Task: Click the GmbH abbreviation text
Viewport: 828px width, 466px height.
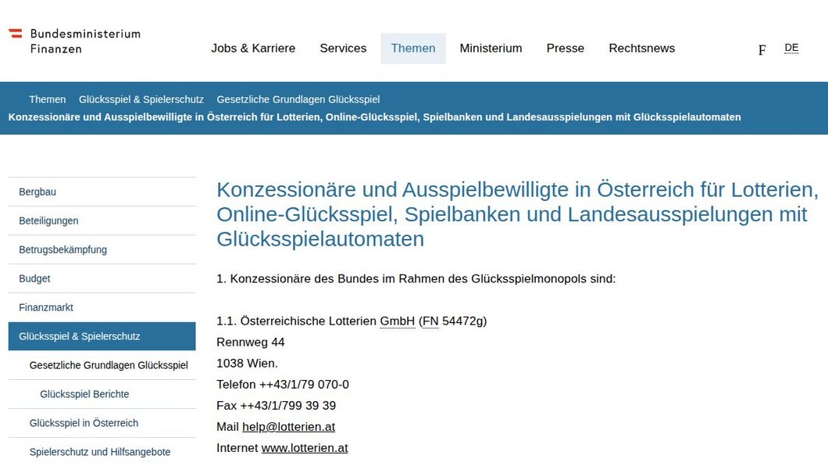Action: (x=397, y=321)
